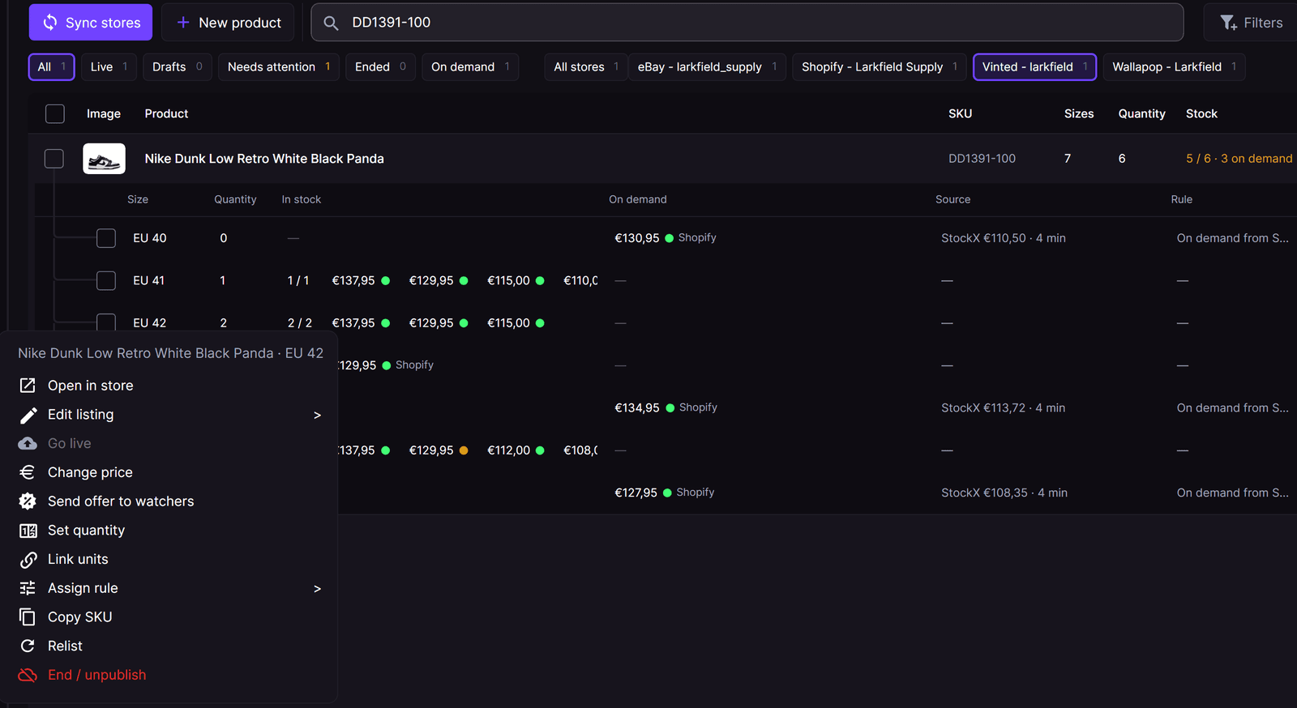Expand the Assign rule submenu arrow
Image resolution: width=1297 pixels, height=708 pixels.
[x=317, y=588]
